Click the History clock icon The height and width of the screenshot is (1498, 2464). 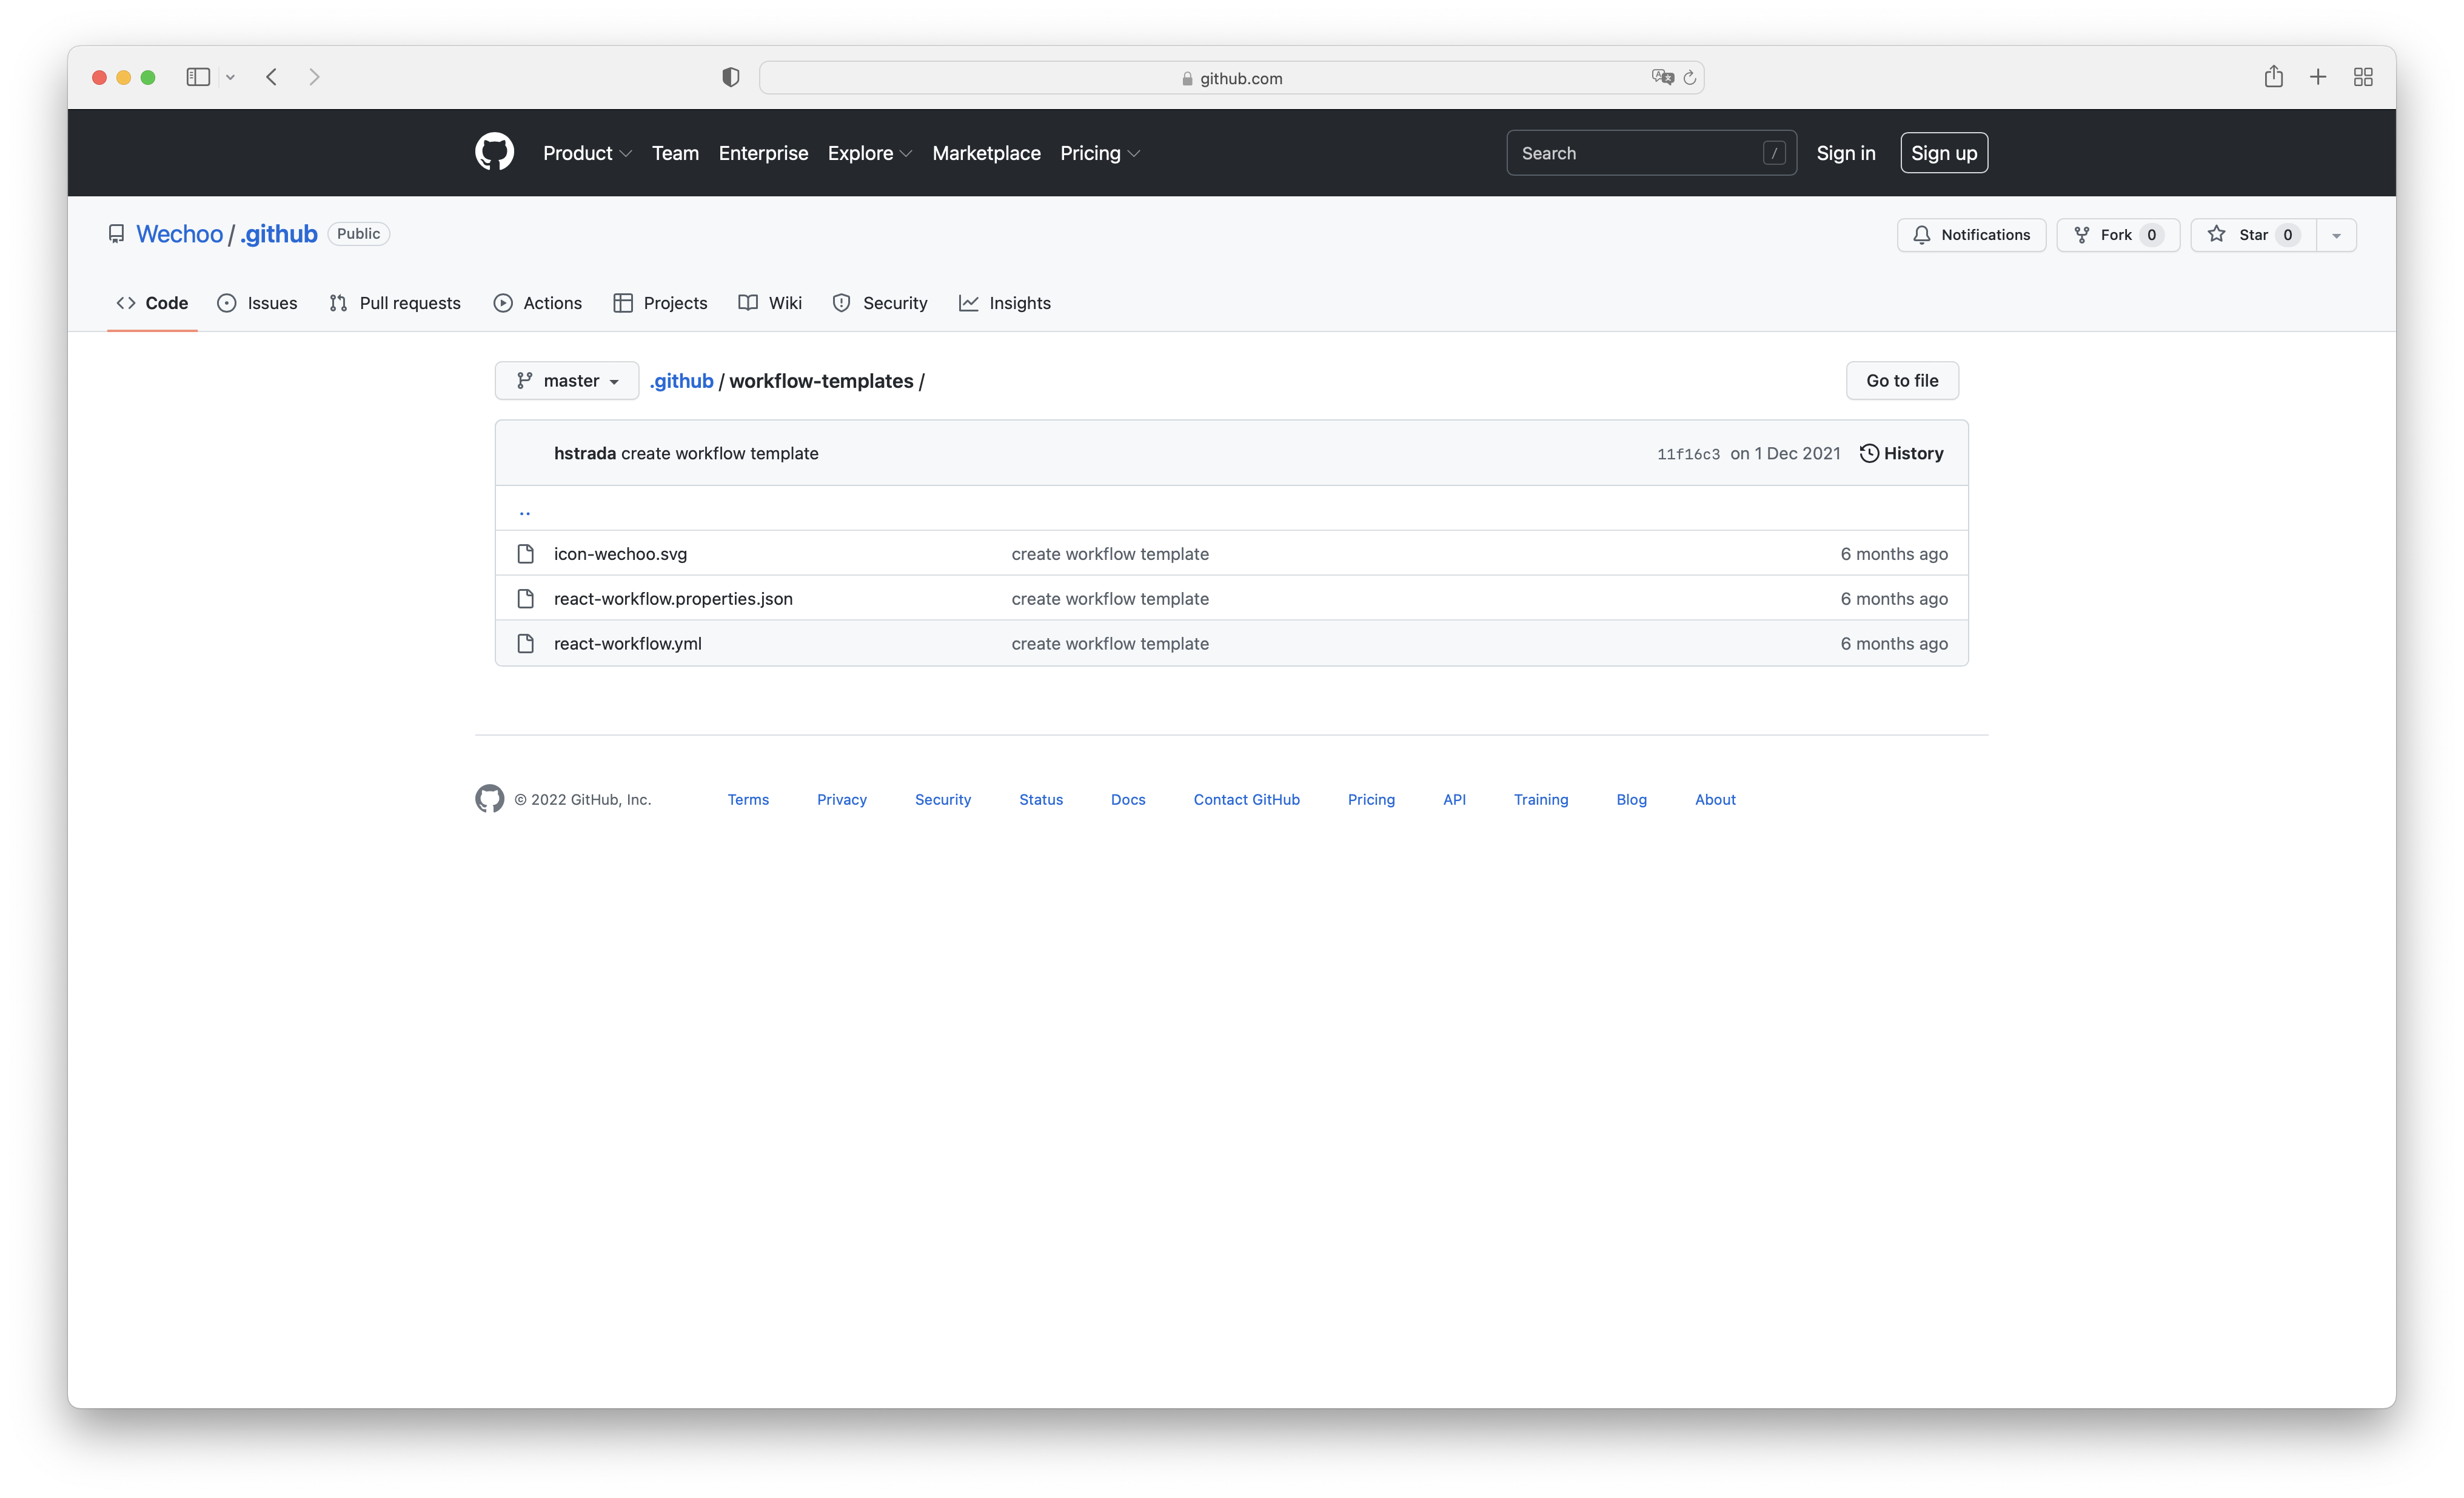coord(1868,454)
